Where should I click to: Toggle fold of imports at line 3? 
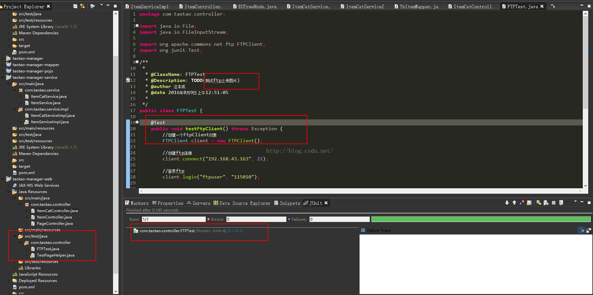click(137, 26)
